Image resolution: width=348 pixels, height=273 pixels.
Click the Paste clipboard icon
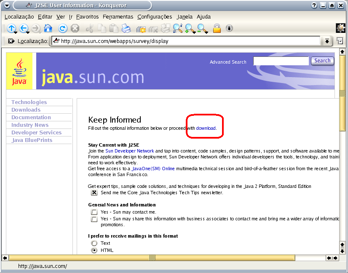coord(114,28)
